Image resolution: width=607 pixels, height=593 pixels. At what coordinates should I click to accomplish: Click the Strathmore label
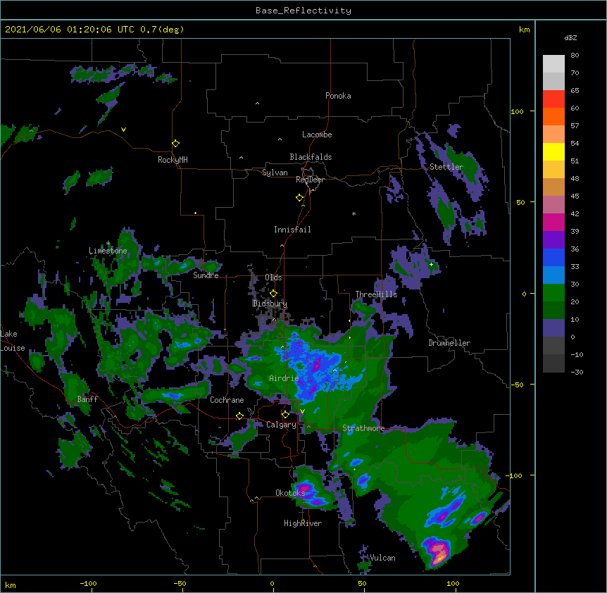[x=363, y=428]
